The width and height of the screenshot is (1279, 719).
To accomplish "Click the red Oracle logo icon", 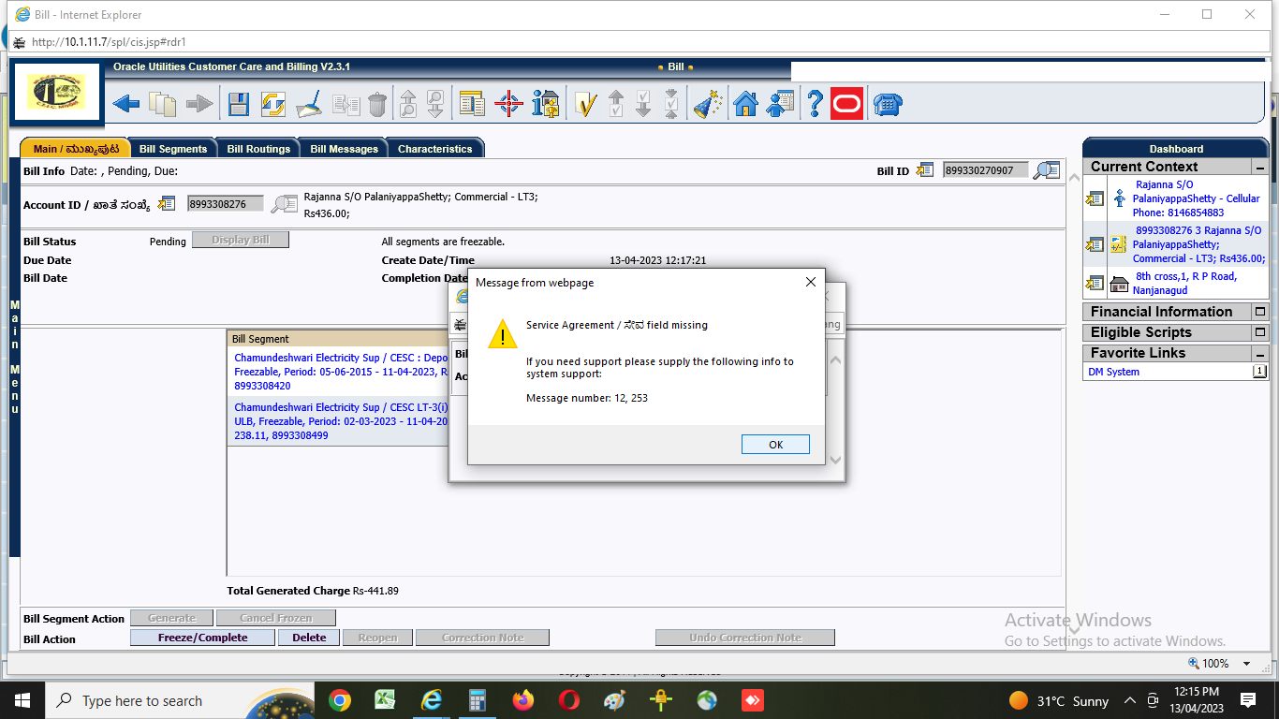I will [846, 103].
